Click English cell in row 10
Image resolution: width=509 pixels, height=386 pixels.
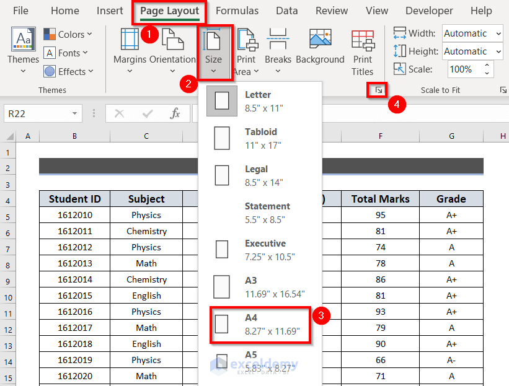(146, 296)
